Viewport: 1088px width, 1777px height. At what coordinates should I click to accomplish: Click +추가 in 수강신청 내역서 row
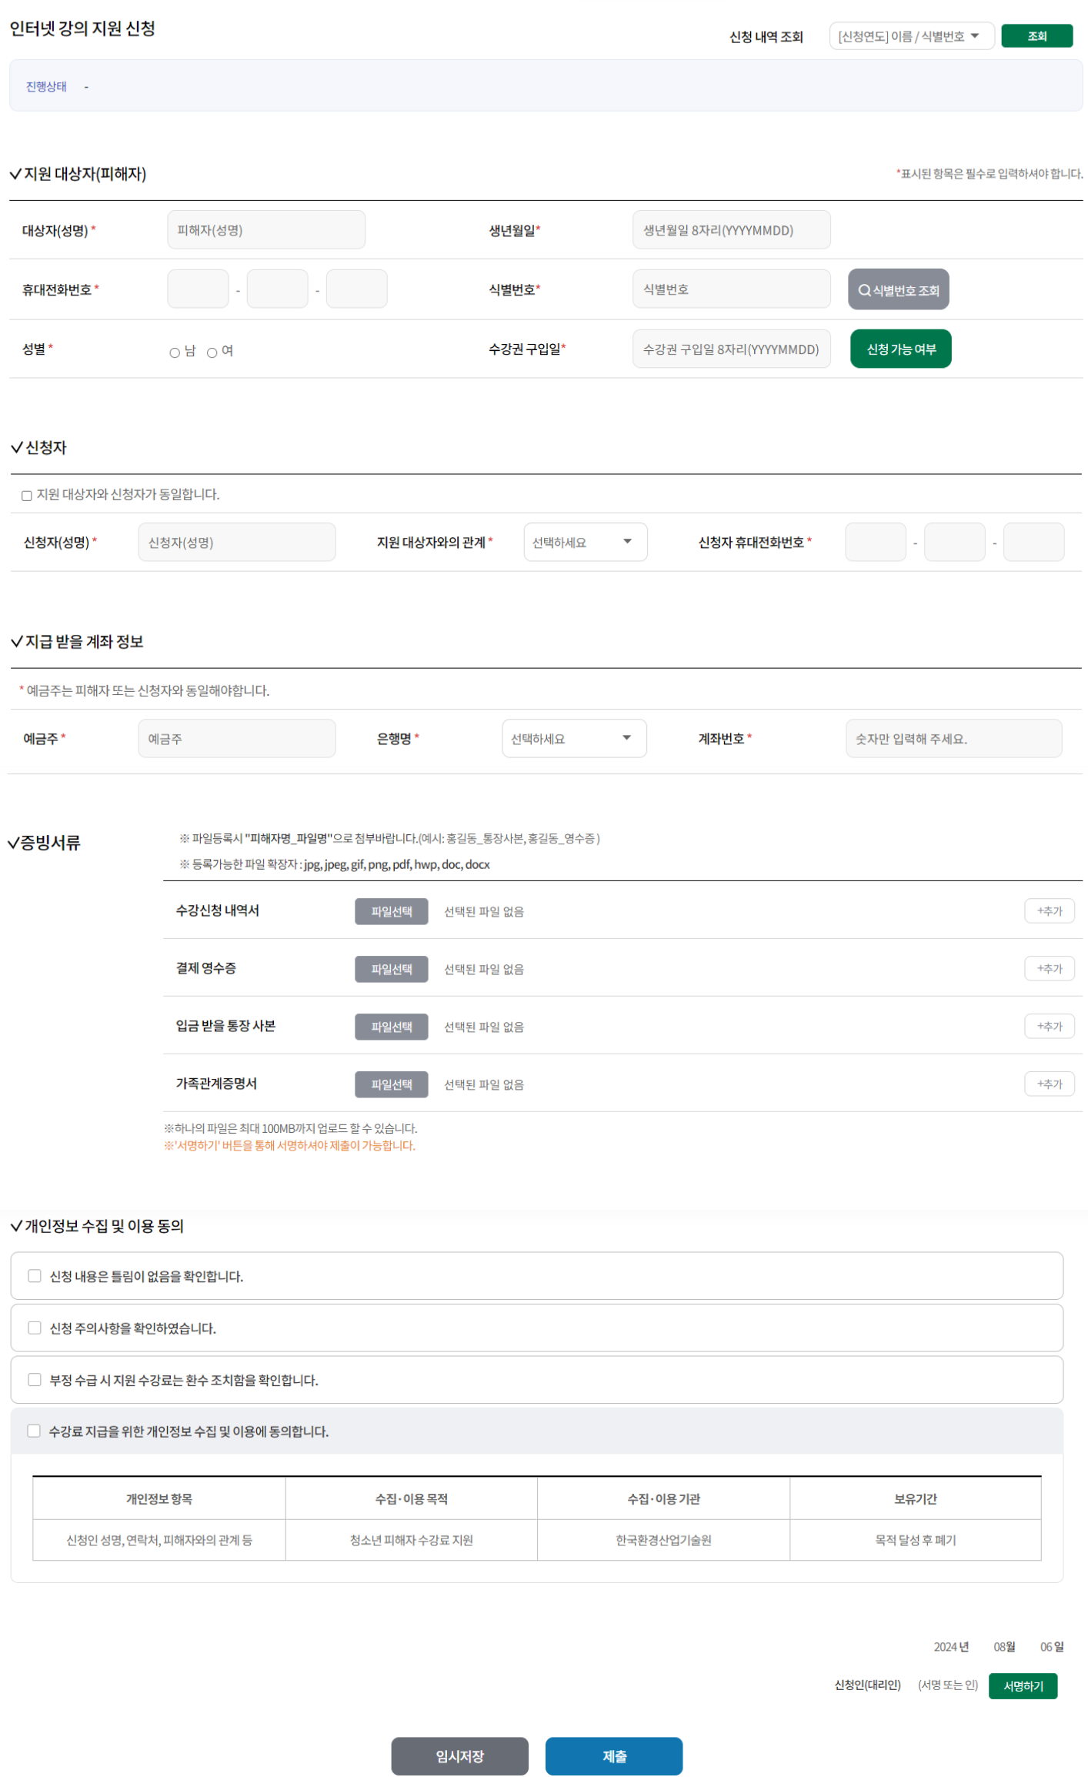click(1049, 911)
